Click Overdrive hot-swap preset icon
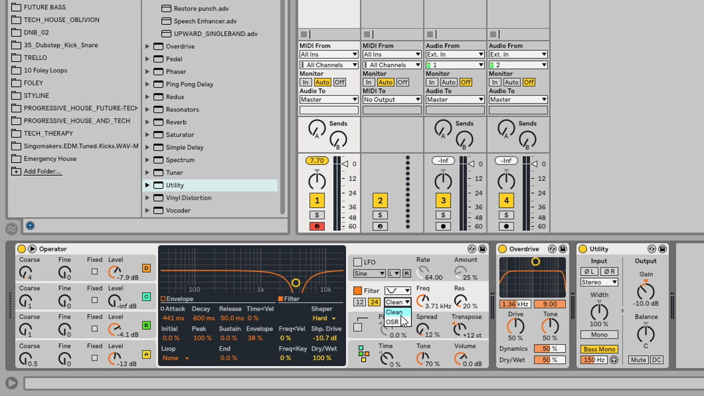704x396 pixels. [x=552, y=249]
